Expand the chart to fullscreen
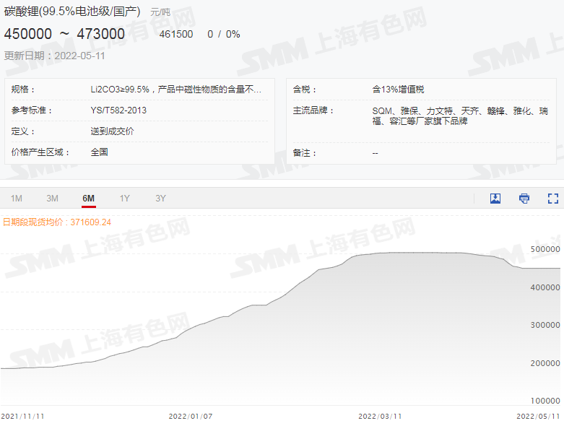This screenshot has width=564, height=426. [553, 199]
